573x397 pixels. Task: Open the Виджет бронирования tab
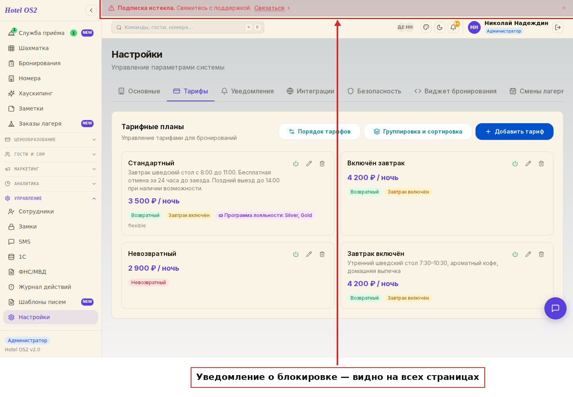[455, 91]
